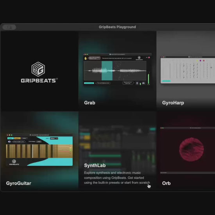The height and width of the screenshot is (215, 215).
Task: Click the speaker icon in Grab preview
Action: tap(143, 83)
